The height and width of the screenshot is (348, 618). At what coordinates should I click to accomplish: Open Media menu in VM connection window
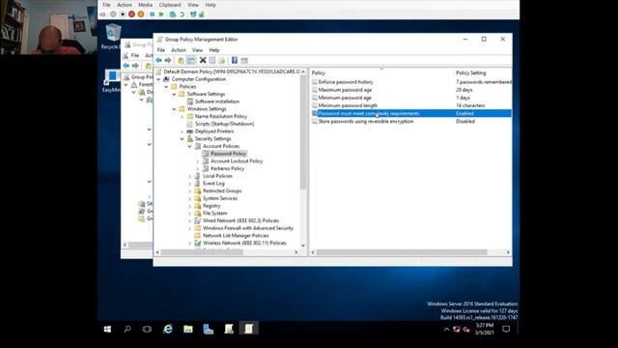coord(145,5)
